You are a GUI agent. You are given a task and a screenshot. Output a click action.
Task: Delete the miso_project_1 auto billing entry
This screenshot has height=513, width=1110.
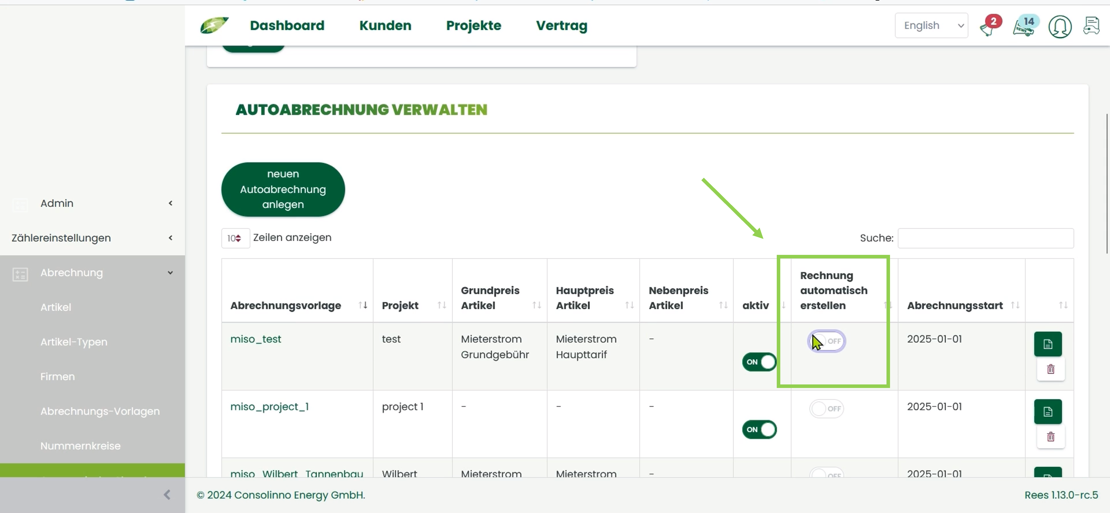tap(1050, 437)
